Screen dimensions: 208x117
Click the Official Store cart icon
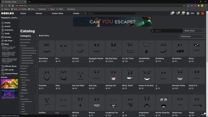click(3, 66)
